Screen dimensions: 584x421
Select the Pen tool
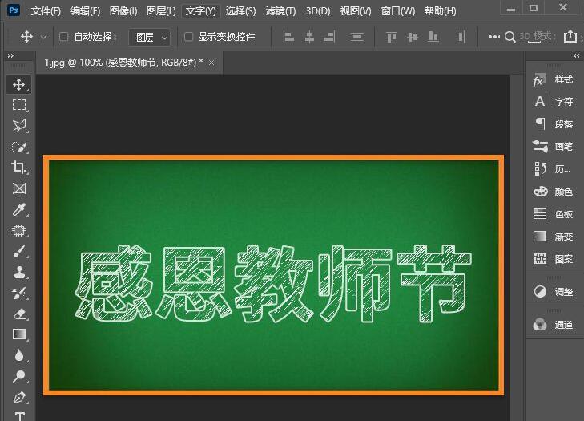pyautogui.click(x=19, y=397)
